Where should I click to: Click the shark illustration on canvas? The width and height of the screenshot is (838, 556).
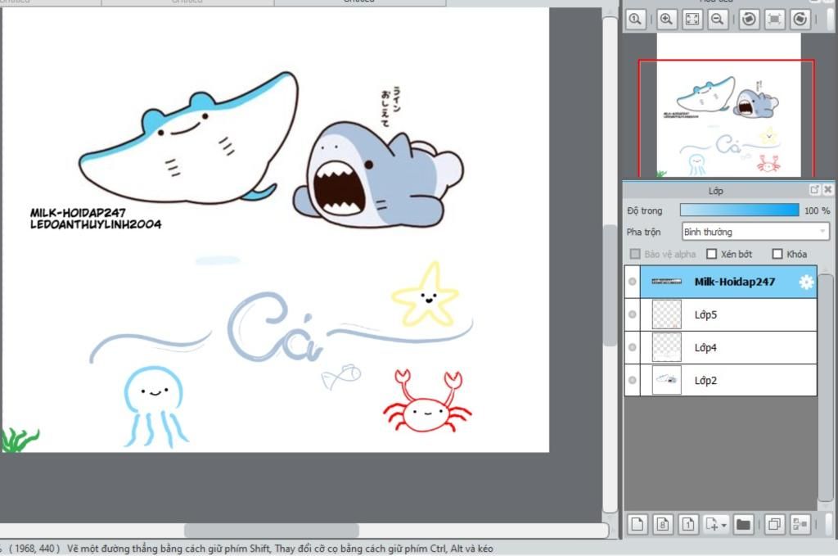(x=378, y=175)
